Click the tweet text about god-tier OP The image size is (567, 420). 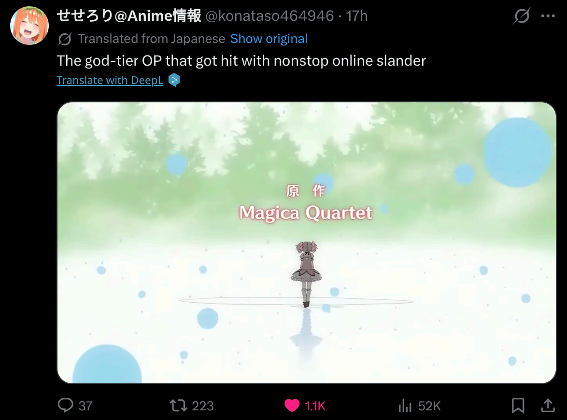point(241,61)
